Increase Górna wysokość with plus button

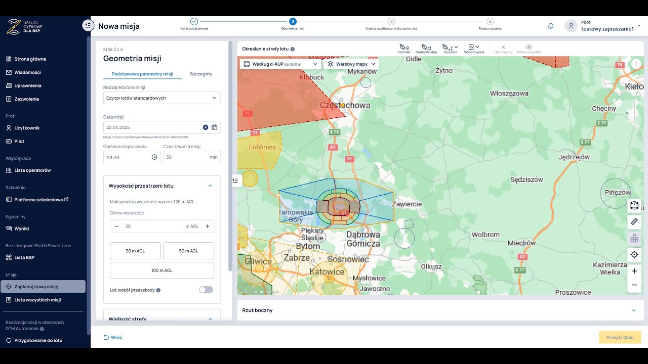208,226
